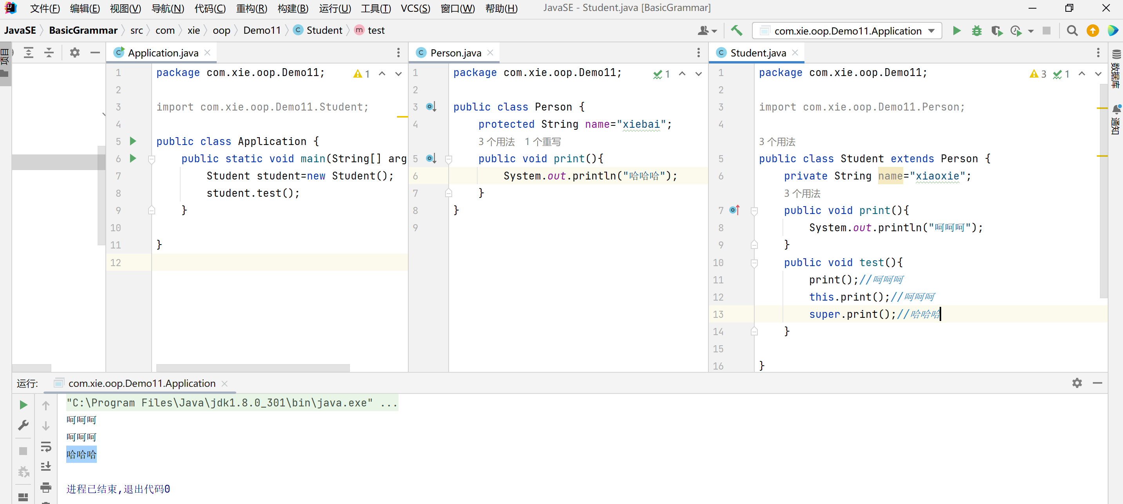
Task: Switch to the Person.java tab
Action: [455, 53]
